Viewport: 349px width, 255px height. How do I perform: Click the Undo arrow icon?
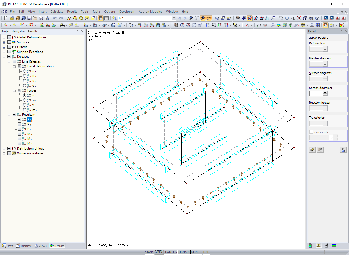(x=55, y=18)
